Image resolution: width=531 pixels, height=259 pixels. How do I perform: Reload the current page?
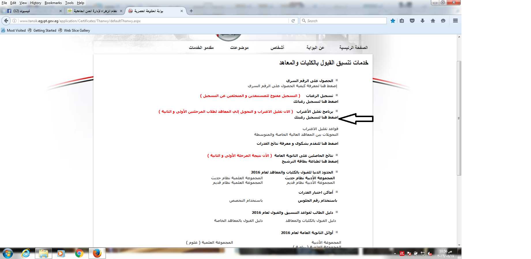(293, 21)
